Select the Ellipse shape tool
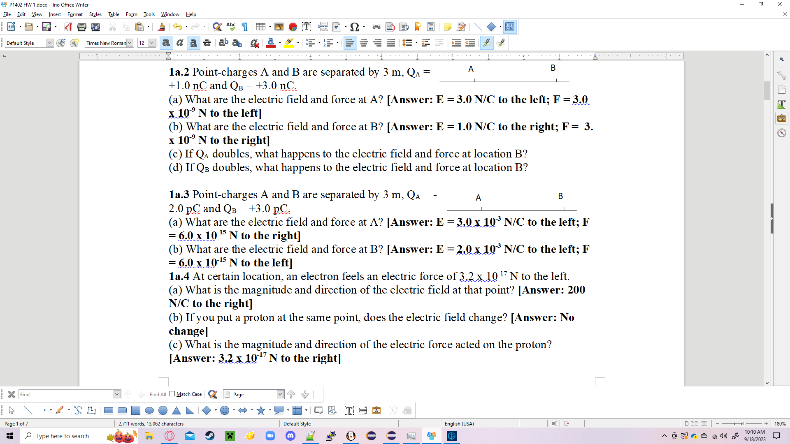This screenshot has height=444, width=790. (x=149, y=410)
